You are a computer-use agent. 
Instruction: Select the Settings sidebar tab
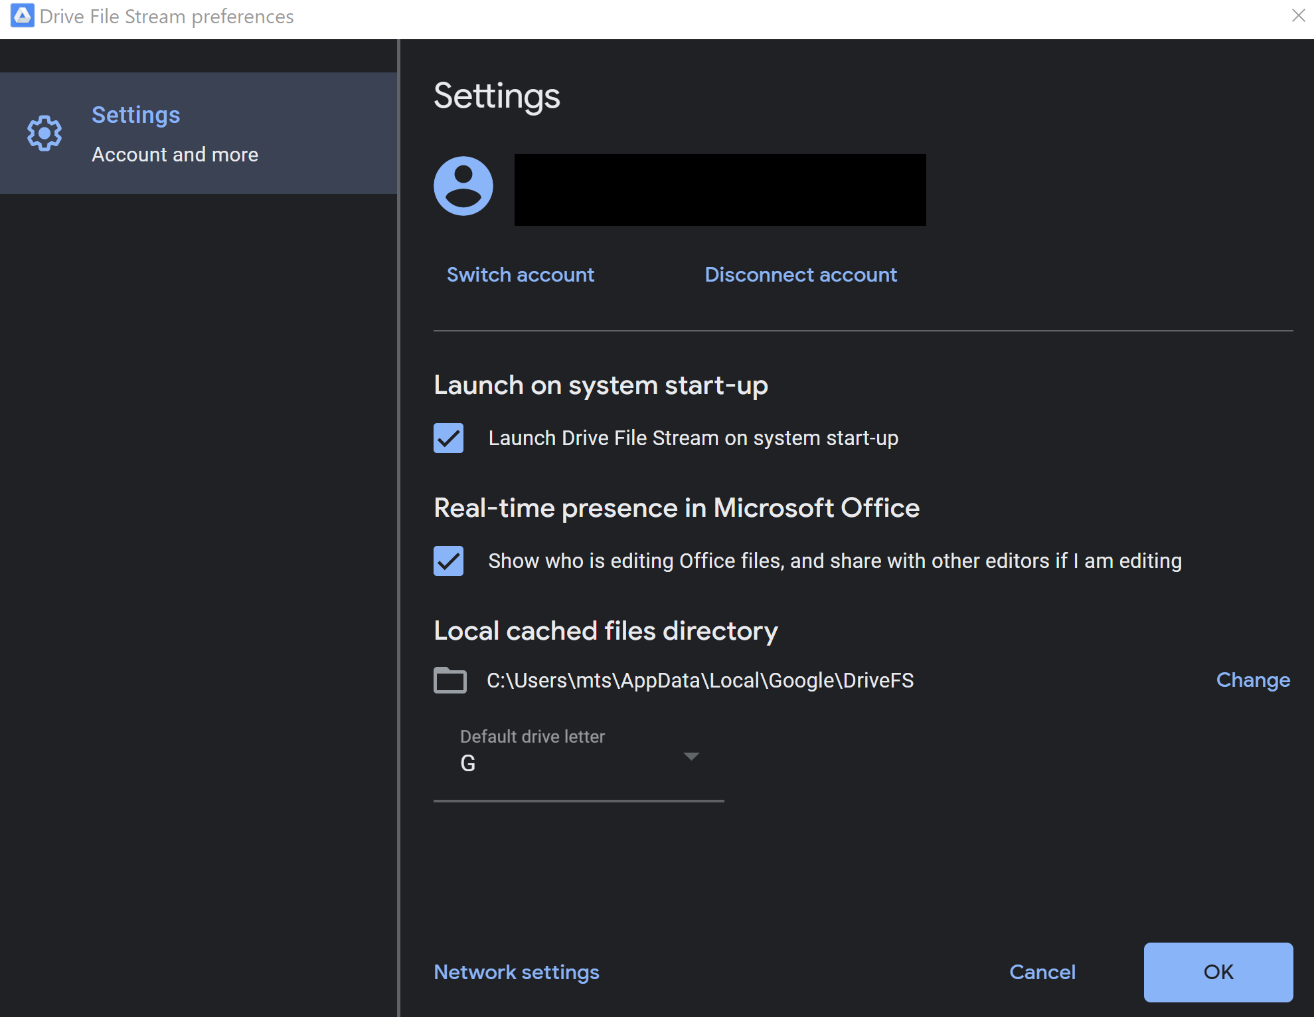199,134
